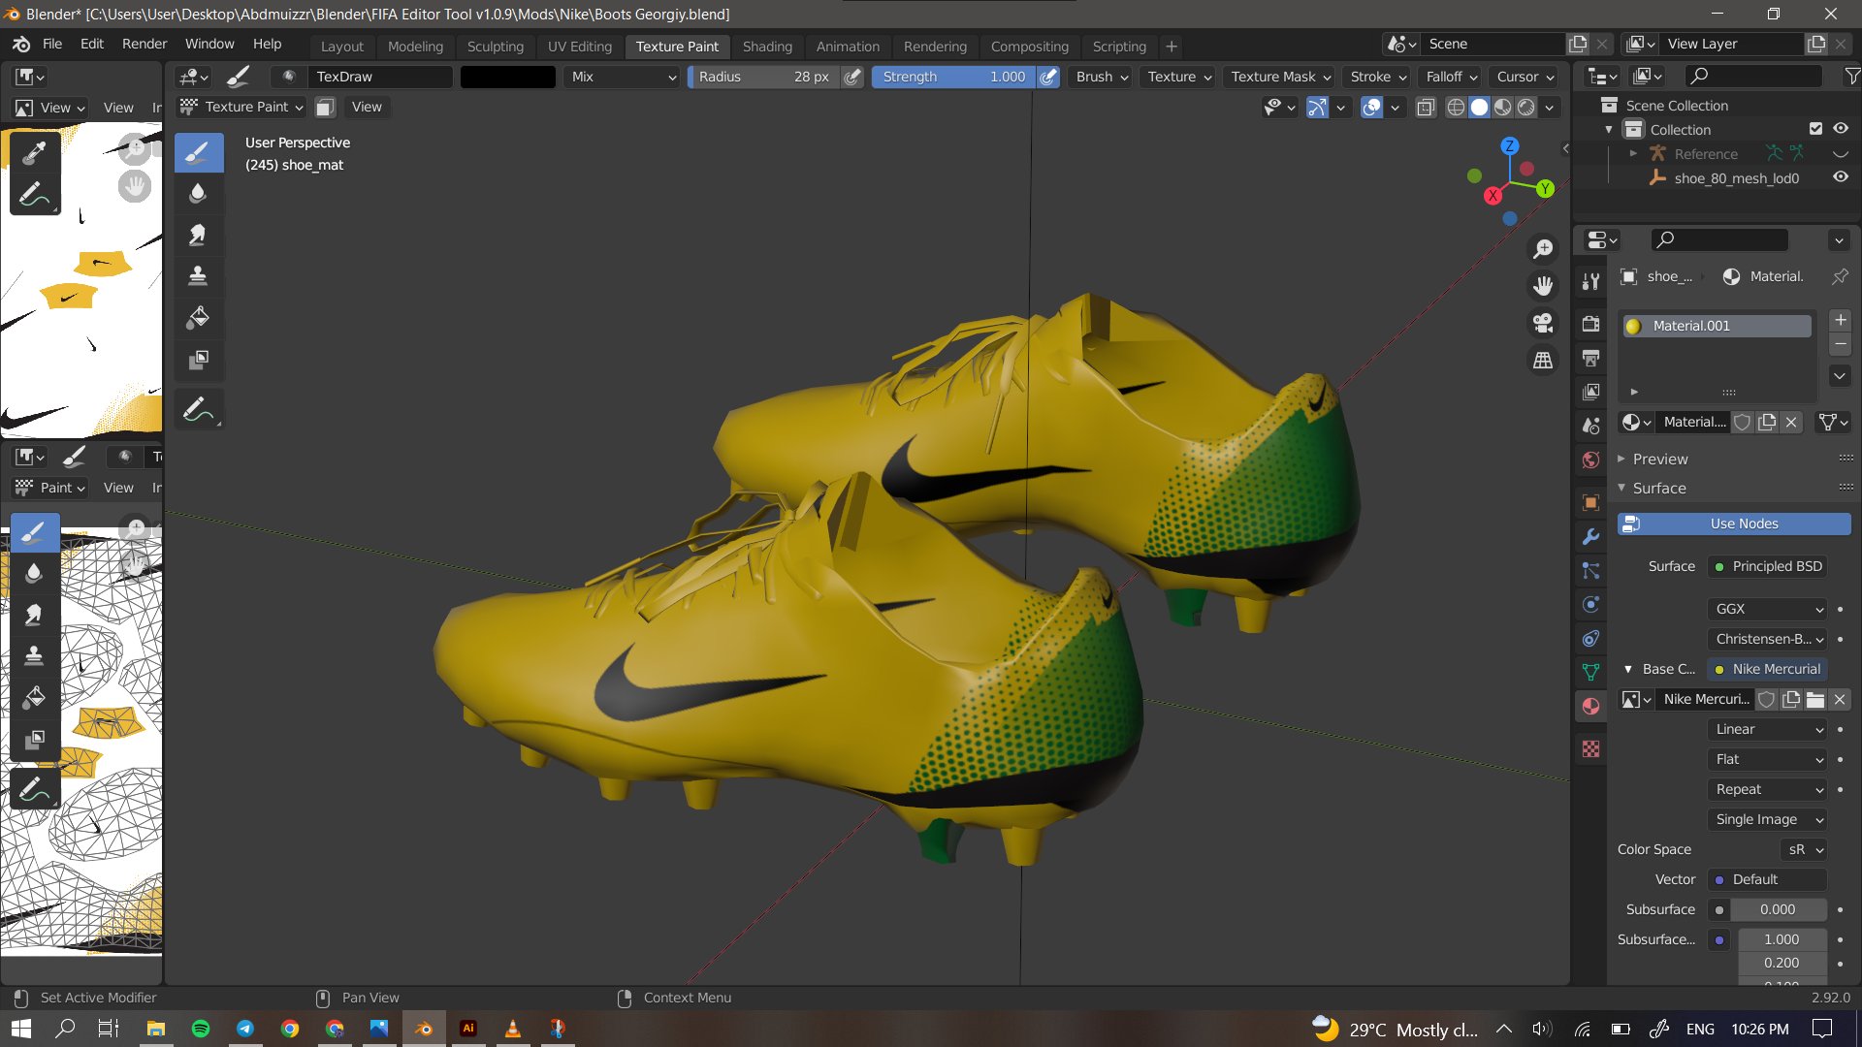Click the Radius slider
This screenshot has width=1862, height=1047.
tap(763, 77)
